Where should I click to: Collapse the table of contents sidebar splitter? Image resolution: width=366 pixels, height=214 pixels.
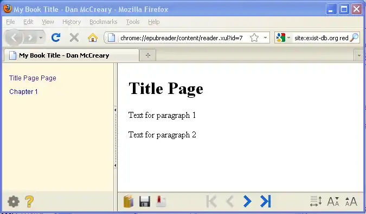tap(115, 138)
